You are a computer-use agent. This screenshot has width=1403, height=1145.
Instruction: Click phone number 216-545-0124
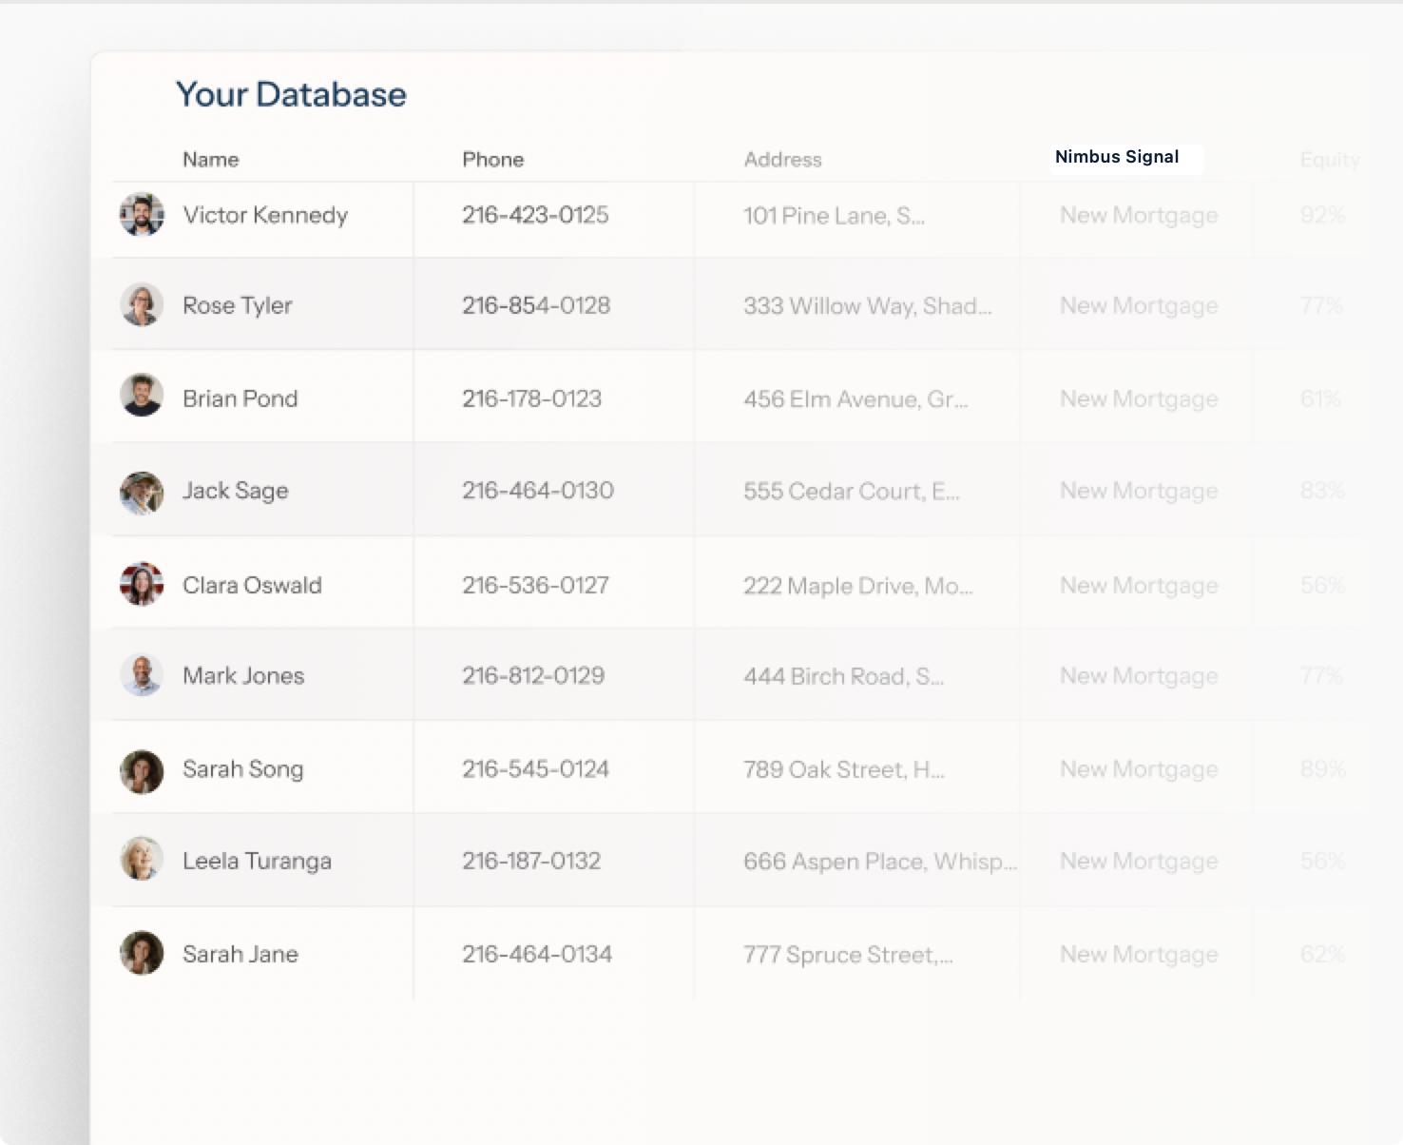pos(535,769)
